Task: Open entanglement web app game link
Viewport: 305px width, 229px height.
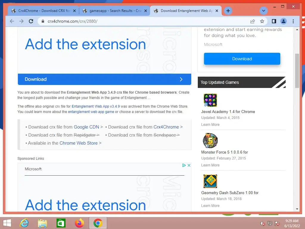Action: 91,112
